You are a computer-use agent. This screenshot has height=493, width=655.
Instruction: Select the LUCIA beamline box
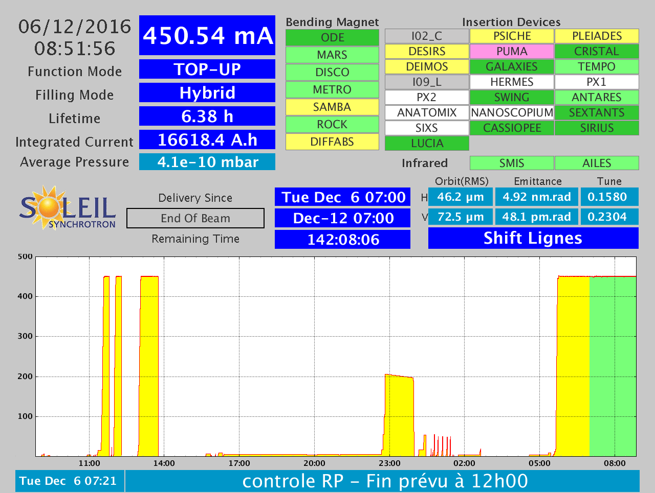pos(427,144)
